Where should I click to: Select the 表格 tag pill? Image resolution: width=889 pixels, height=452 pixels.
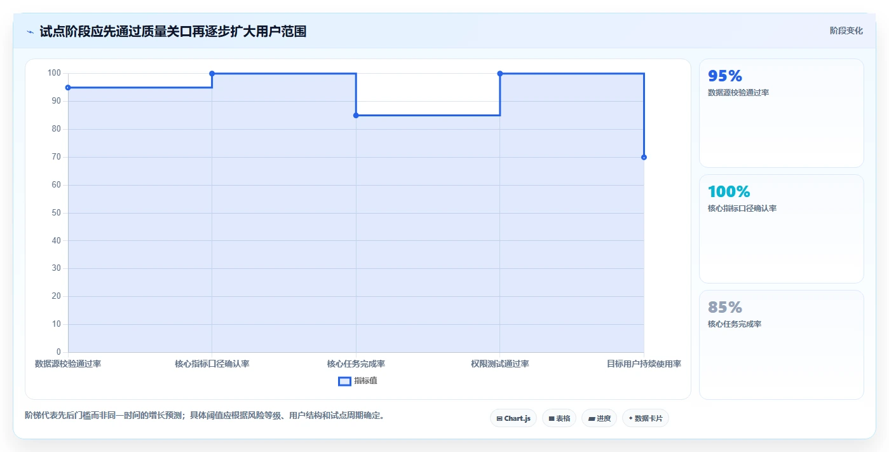559,418
